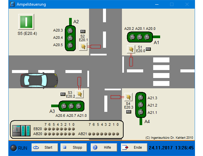
Task: Click the Ampelsteuerung title bar app icon
Action: pos(12,4)
